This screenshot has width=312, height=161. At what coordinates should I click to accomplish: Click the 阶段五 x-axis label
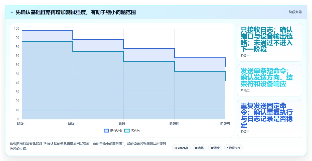pyautogui.click(x=225, y=123)
